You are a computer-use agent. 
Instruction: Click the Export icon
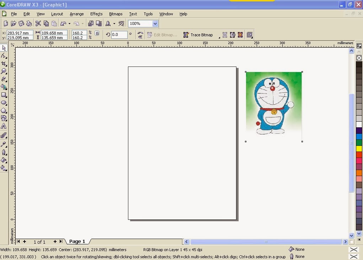[98, 23]
